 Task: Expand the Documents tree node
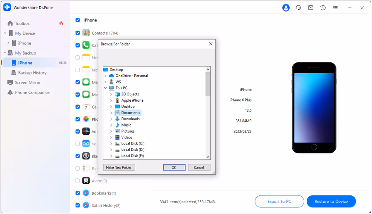tap(111, 113)
